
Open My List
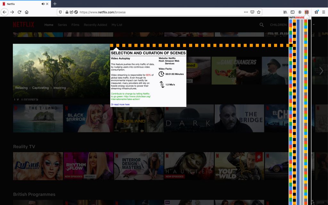117,25
